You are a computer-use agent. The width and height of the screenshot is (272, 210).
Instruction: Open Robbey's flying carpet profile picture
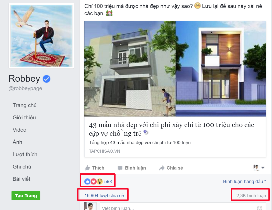tap(41, 36)
